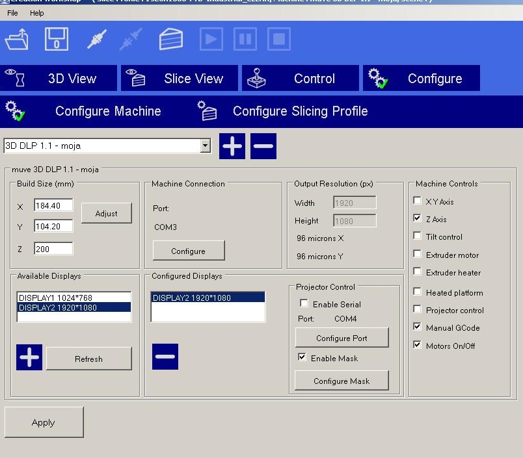Expand the machine profile dropdown
This screenshot has width=523, height=458.
pos(206,146)
